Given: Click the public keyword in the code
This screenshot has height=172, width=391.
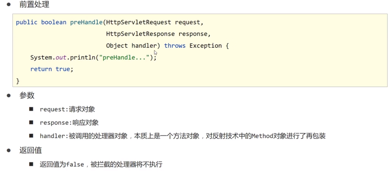Looking at the screenshot, I should click(x=27, y=22).
